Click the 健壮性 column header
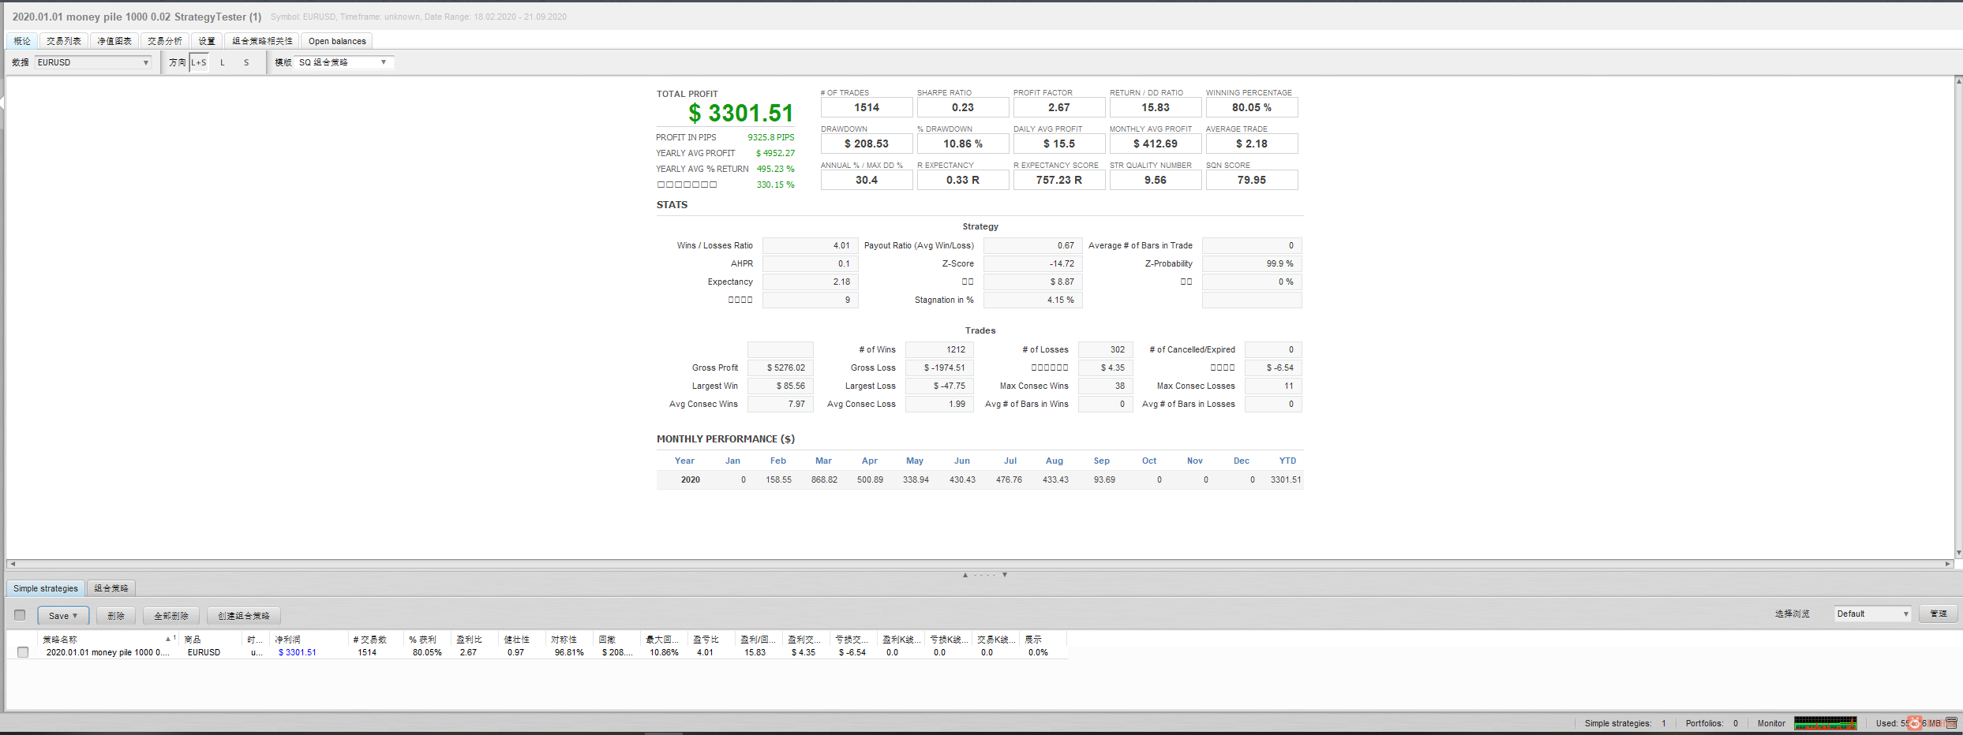The image size is (1963, 735). (522, 640)
